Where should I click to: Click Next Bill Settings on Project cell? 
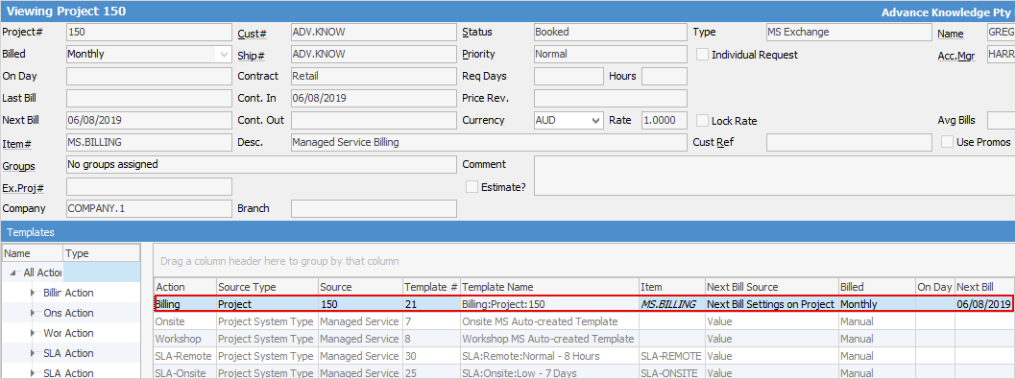(771, 304)
